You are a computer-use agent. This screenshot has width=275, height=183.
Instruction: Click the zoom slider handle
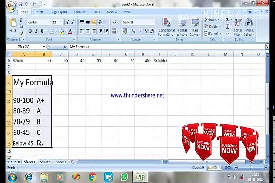coord(251,168)
